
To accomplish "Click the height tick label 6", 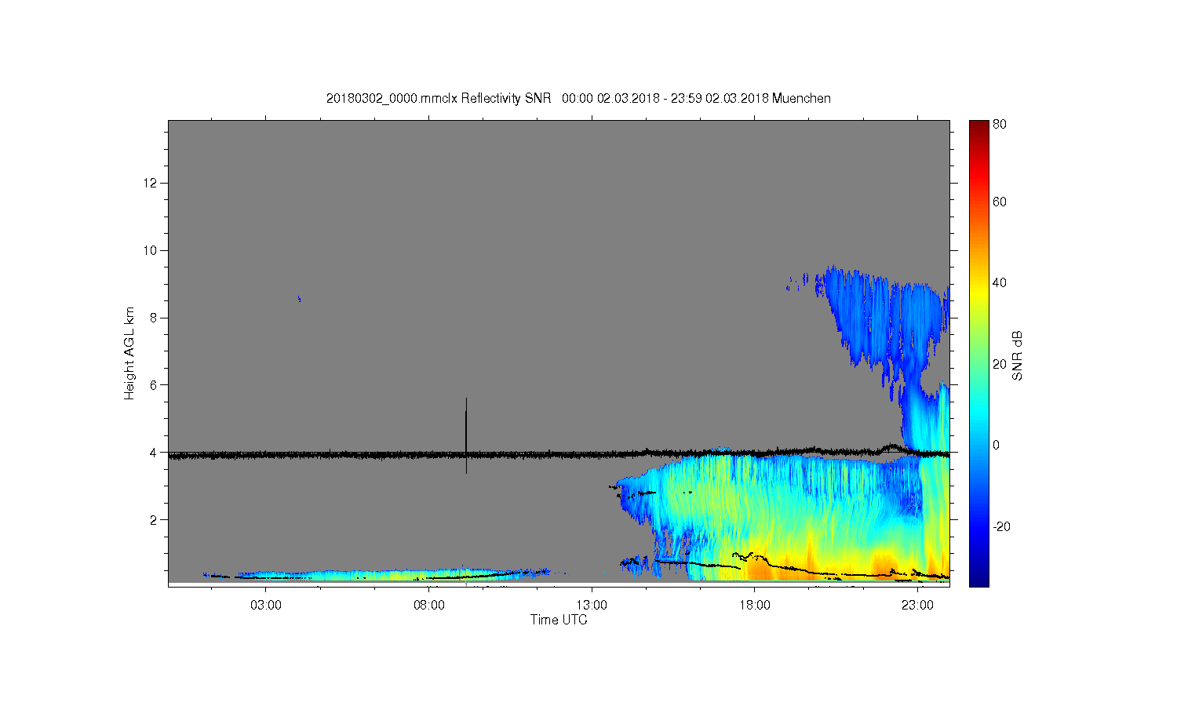I will tap(155, 385).
